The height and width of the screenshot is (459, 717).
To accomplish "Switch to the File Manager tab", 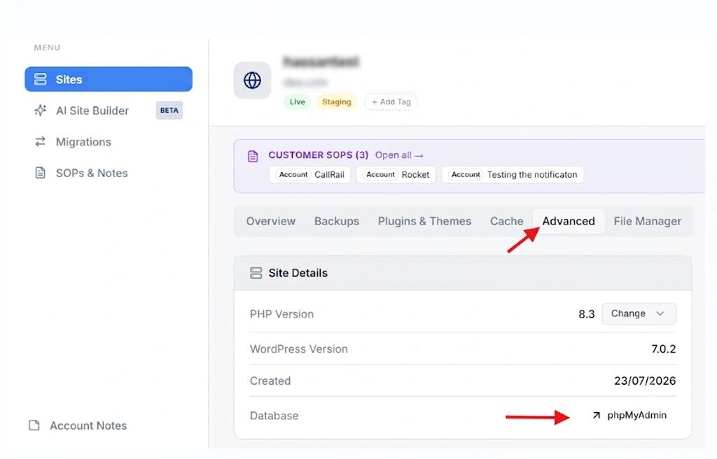I will point(648,221).
